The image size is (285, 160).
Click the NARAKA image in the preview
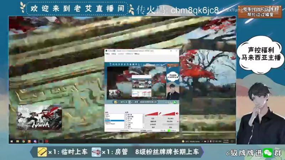click(40, 117)
